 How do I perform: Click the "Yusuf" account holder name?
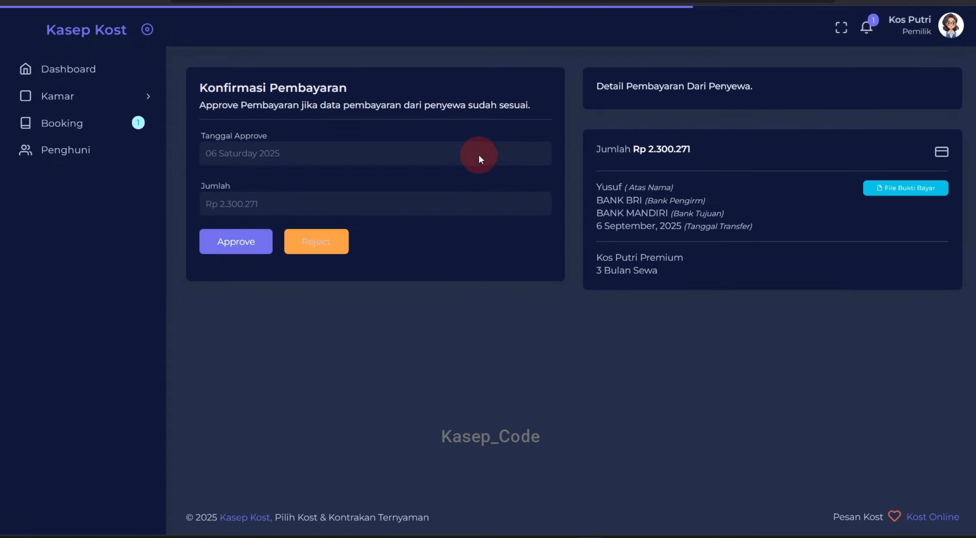[609, 187]
